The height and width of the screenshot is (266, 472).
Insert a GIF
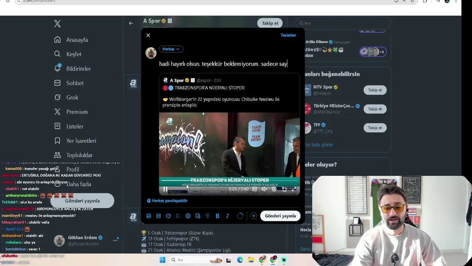(x=159, y=216)
